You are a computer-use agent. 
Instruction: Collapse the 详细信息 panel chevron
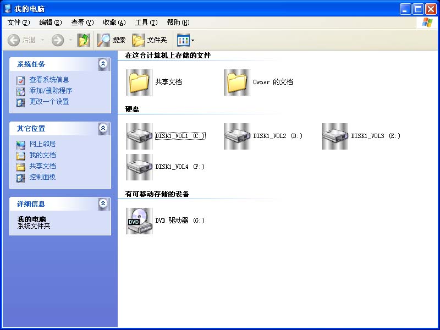tap(103, 204)
